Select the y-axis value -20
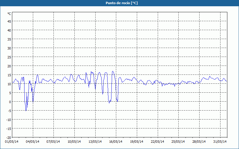The image size is (239, 149). pyautogui.click(x=9, y=138)
